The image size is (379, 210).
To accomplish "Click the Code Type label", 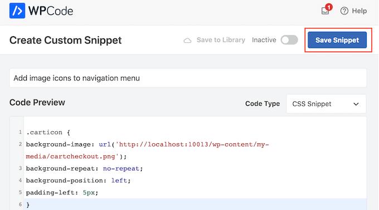I will [x=263, y=104].
